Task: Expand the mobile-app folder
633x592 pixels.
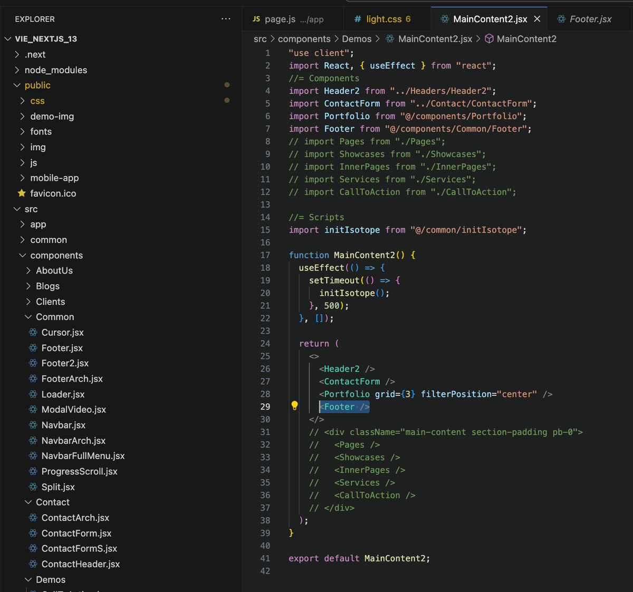Action: [x=23, y=178]
